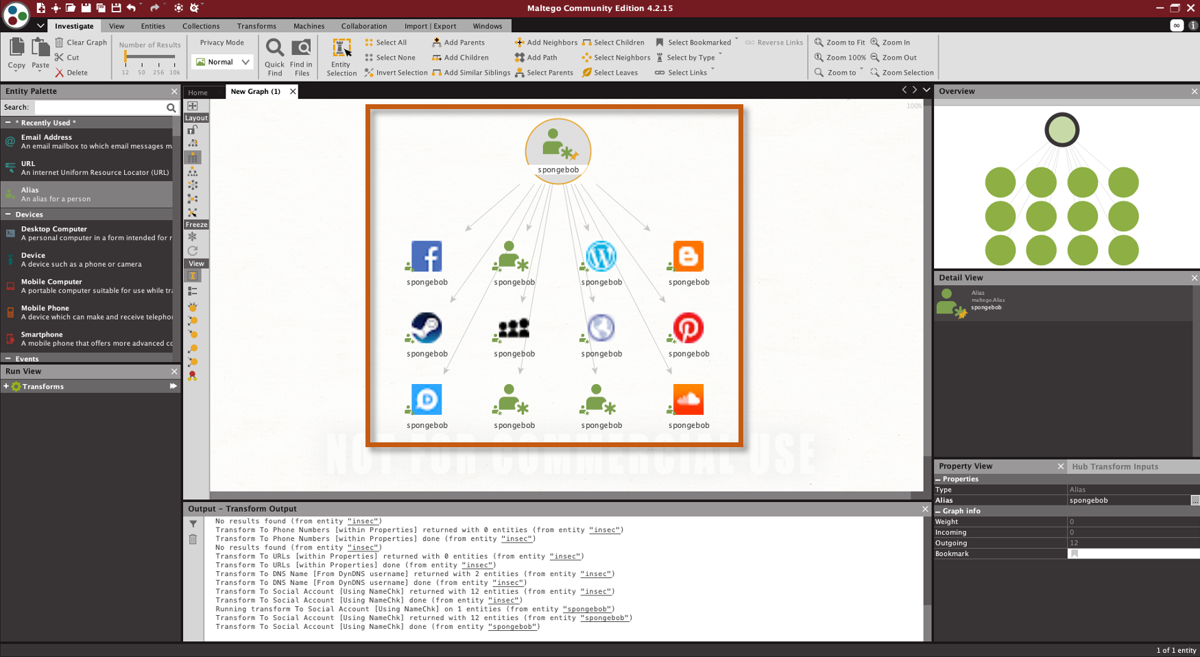Open the Transforms ribbon tab
The image size is (1200, 657).
(x=256, y=26)
